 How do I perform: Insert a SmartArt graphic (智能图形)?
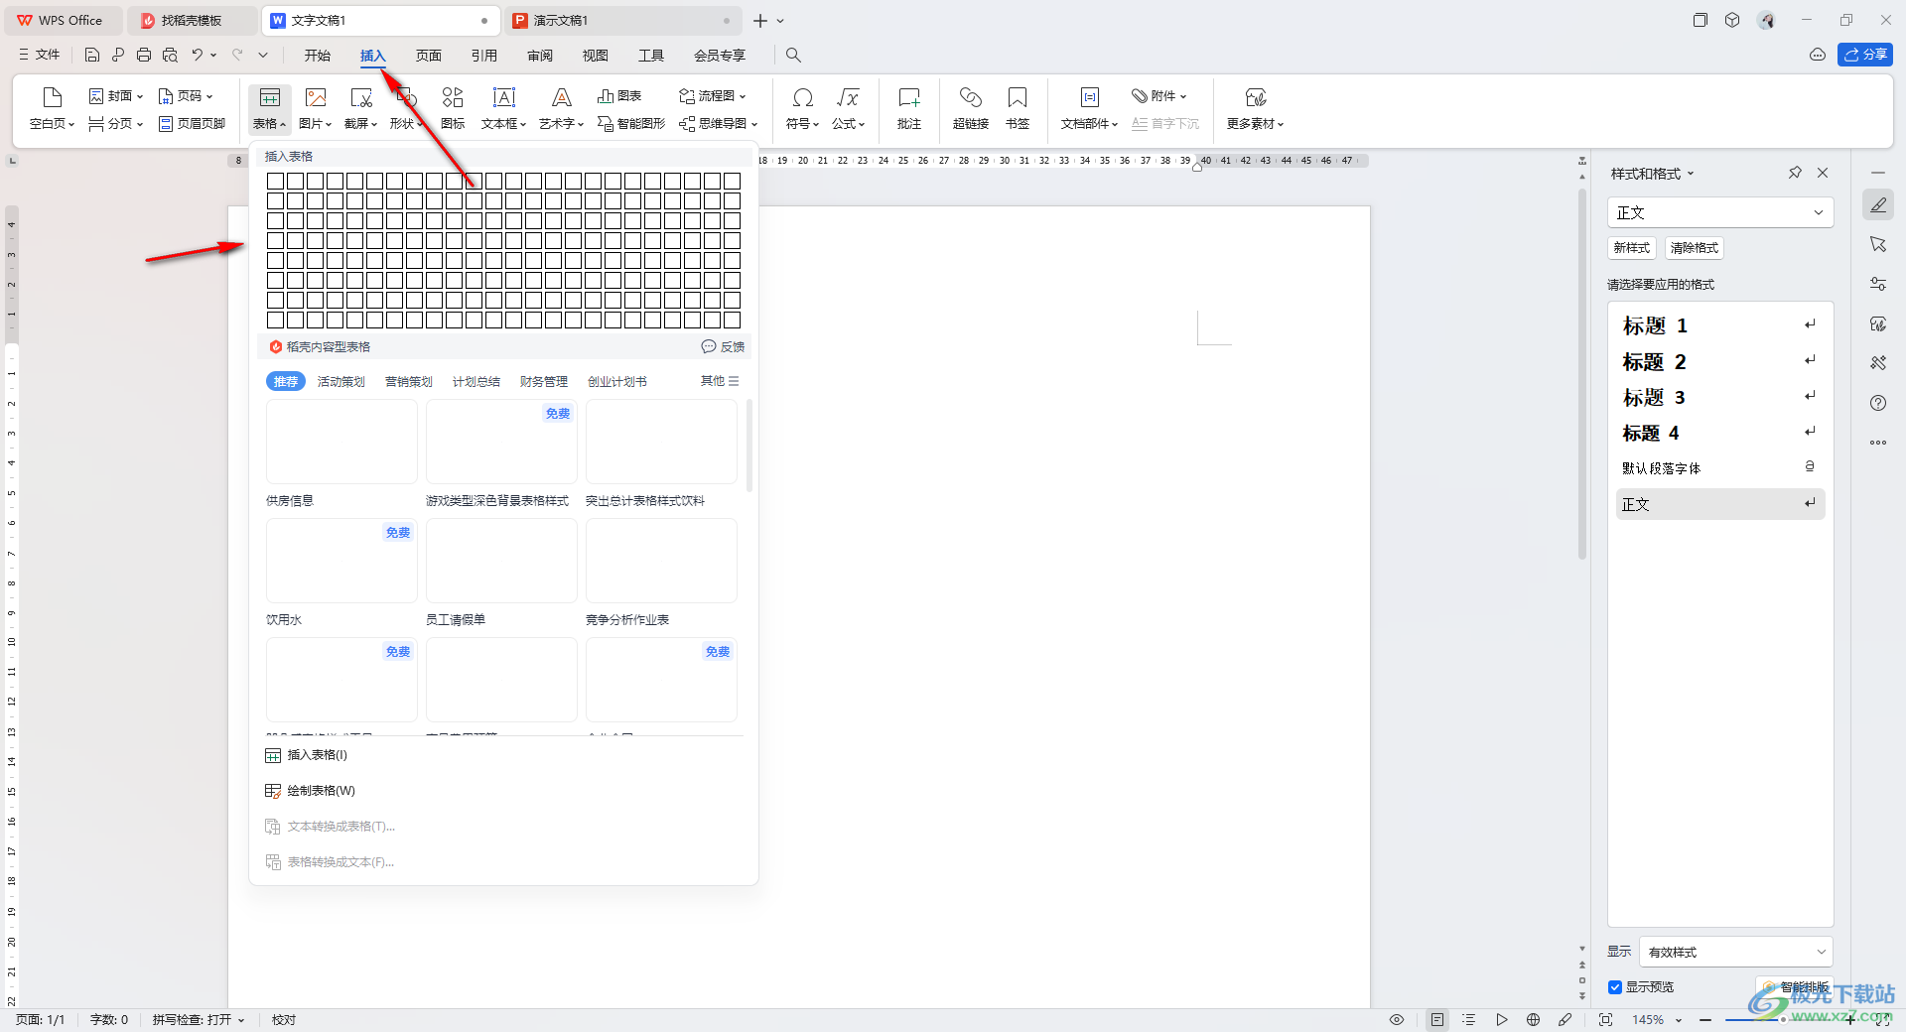[x=631, y=124]
